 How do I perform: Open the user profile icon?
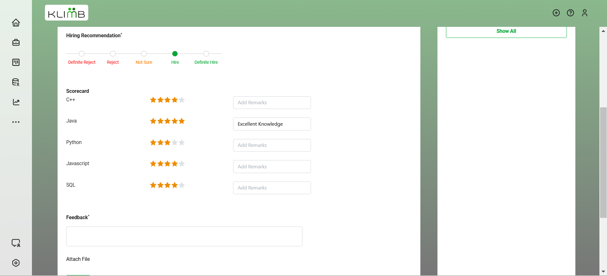[x=585, y=13]
